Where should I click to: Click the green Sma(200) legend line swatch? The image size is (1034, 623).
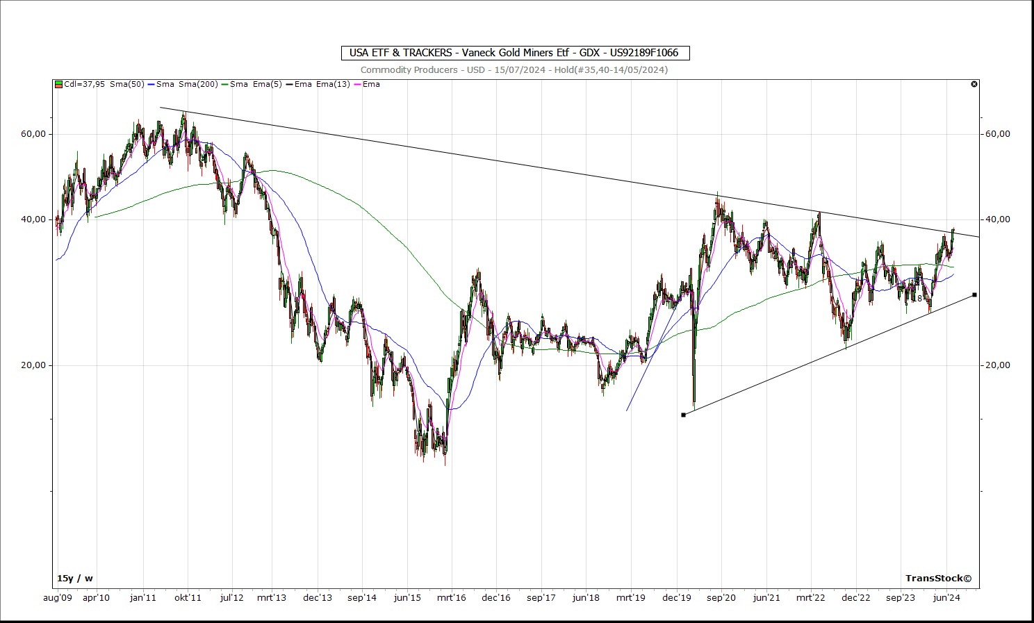coord(224,84)
